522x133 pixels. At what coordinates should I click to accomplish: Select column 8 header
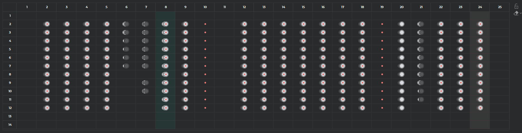pos(166,7)
